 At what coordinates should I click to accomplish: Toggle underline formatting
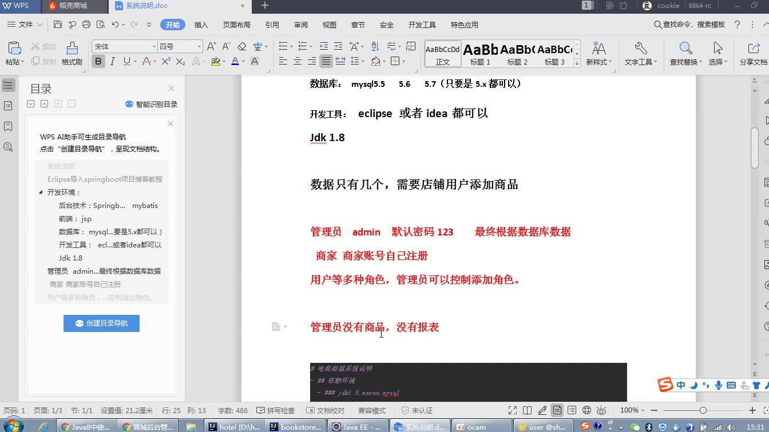126,61
